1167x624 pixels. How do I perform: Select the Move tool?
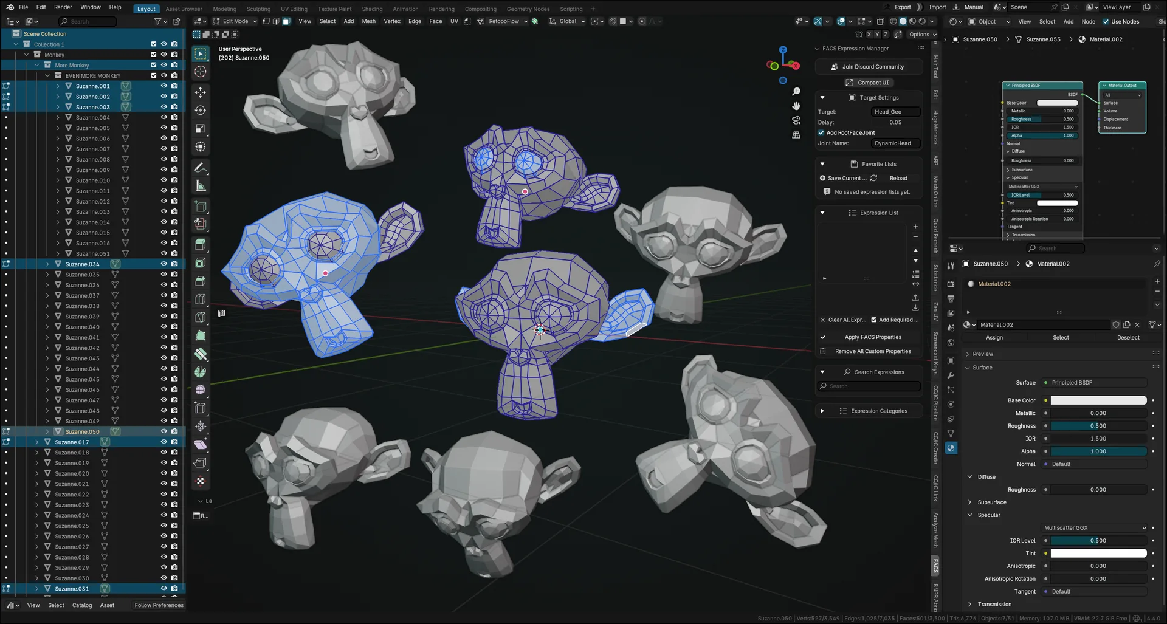click(201, 92)
